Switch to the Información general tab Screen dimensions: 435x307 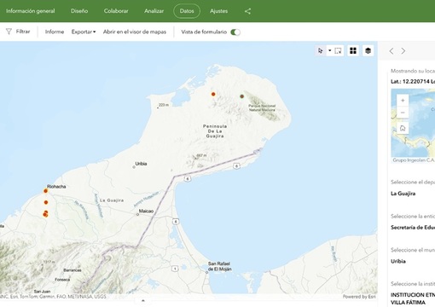click(x=31, y=11)
